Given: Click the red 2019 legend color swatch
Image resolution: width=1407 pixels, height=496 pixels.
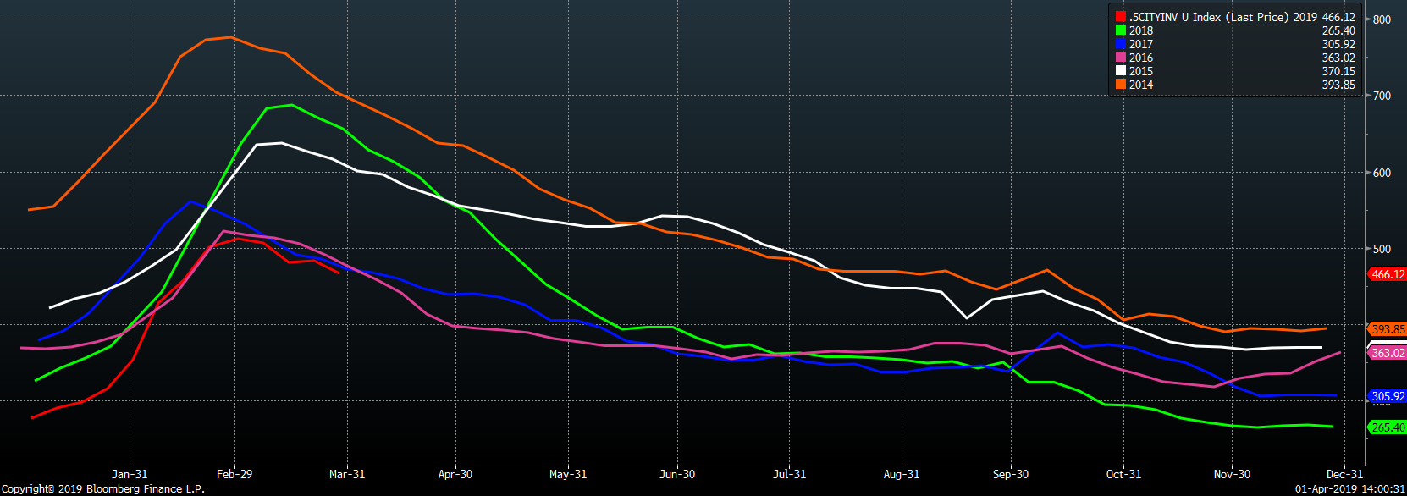Looking at the screenshot, I should pyautogui.click(x=1120, y=17).
